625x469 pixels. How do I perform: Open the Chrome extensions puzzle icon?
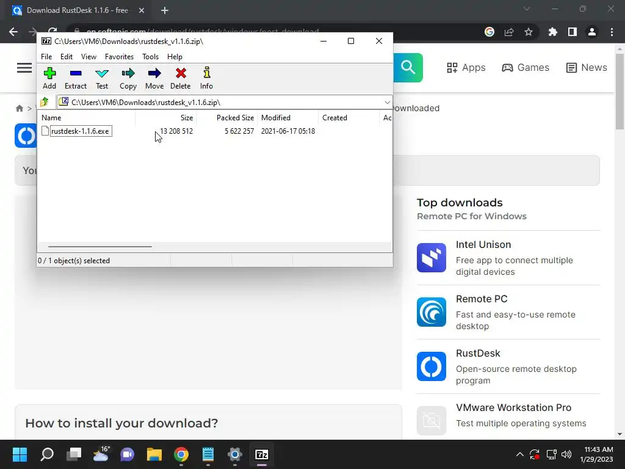pyautogui.click(x=553, y=32)
